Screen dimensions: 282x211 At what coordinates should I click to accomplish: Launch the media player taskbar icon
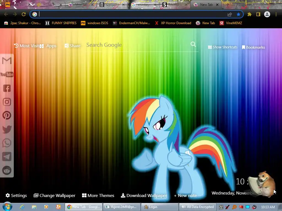coord(46,207)
